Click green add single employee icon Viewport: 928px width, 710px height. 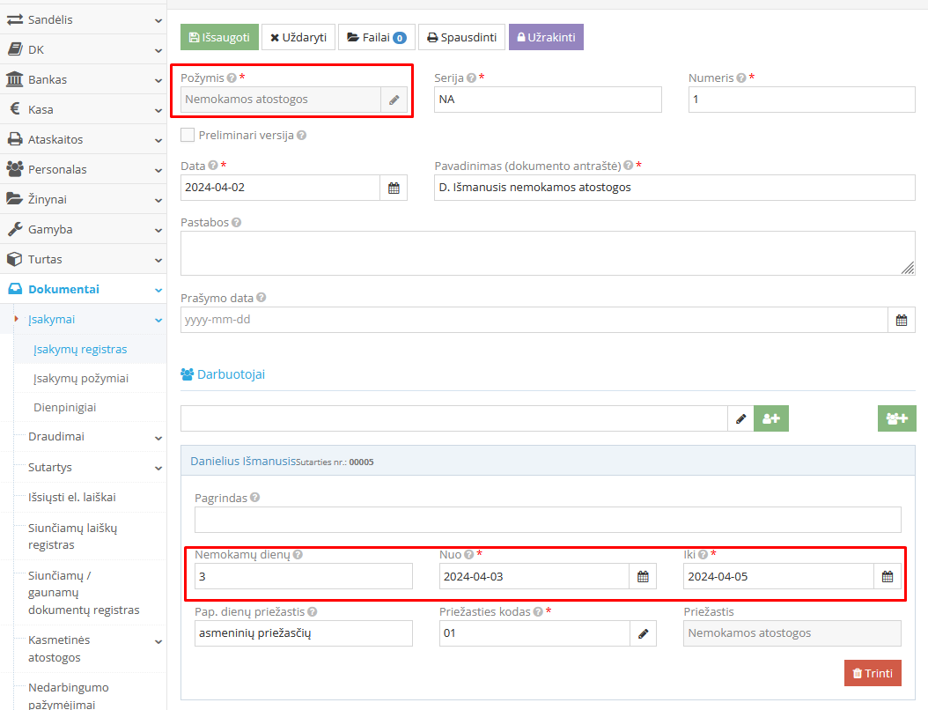[x=771, y=418]
